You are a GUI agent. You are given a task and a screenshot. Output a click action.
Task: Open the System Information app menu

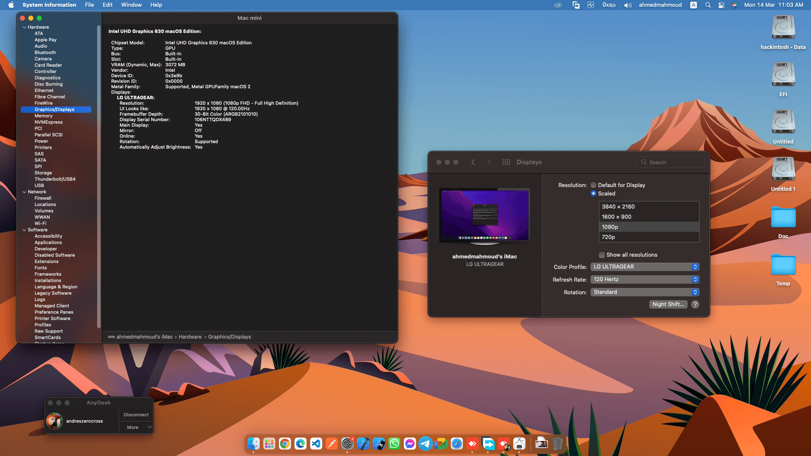click(49, 5)
